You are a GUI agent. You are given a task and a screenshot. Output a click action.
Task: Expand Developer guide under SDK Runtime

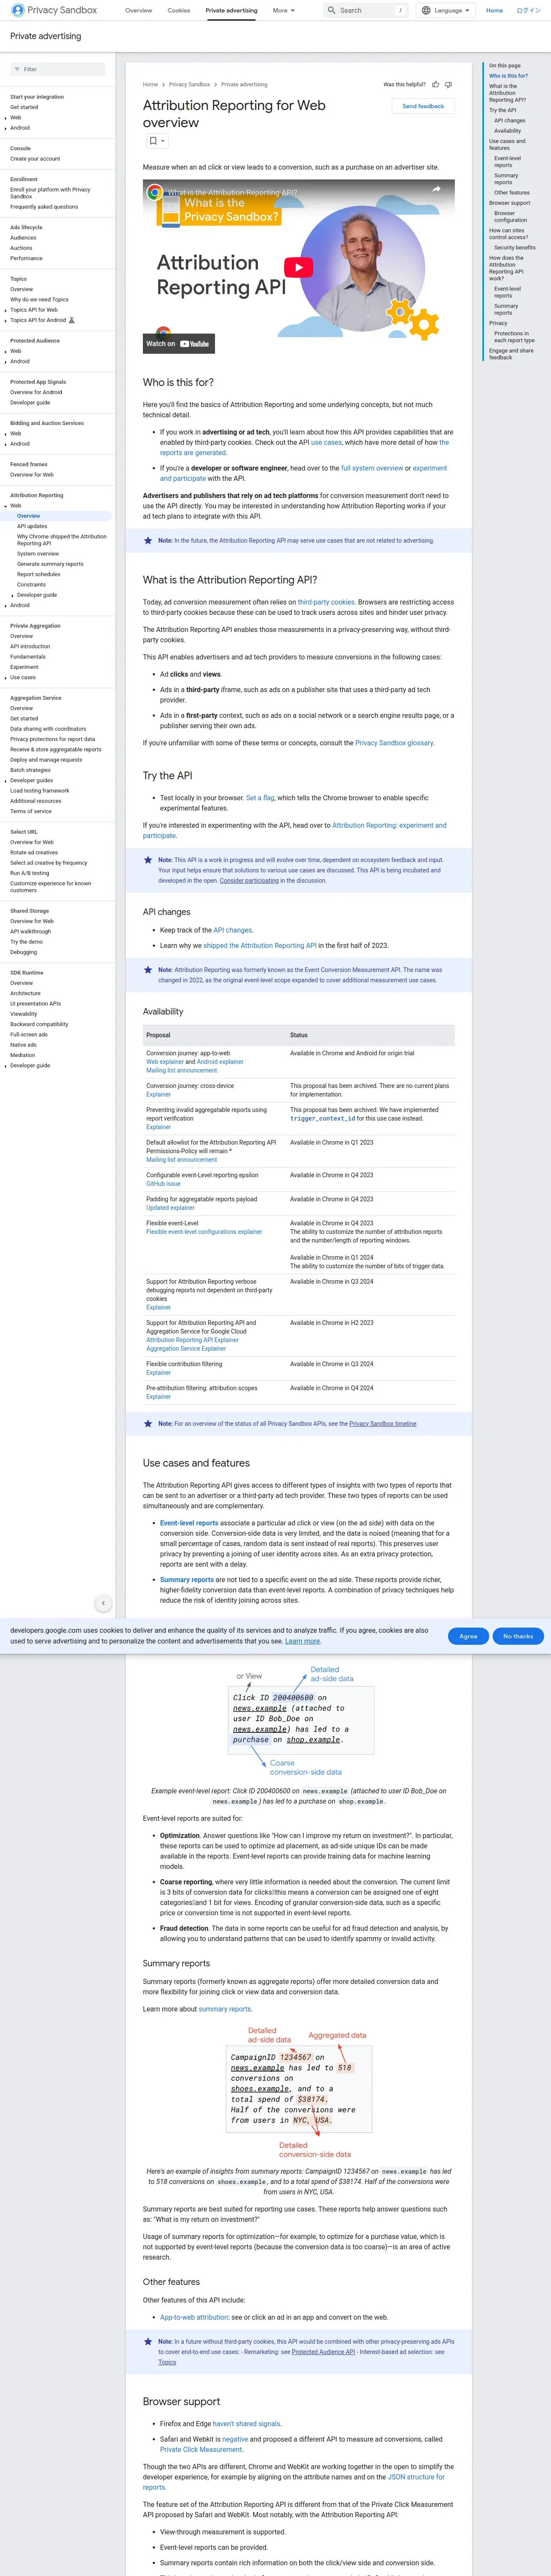coord(6,1065)
